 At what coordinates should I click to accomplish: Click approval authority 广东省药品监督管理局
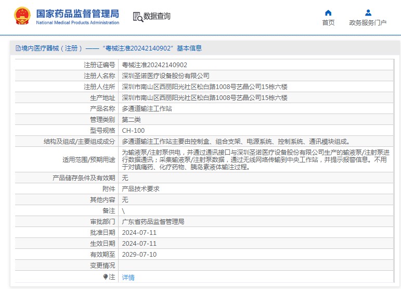153,222
